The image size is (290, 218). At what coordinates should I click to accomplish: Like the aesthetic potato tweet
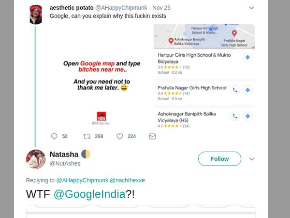click(120, 137)
